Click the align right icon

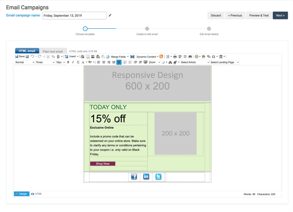click(109, 63)
